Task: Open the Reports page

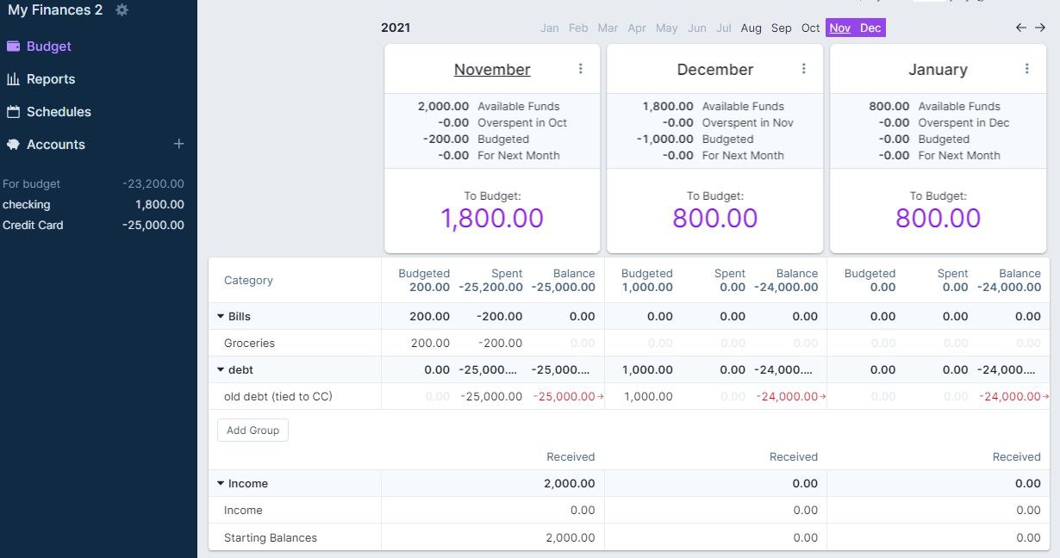Action: point(50,79)
